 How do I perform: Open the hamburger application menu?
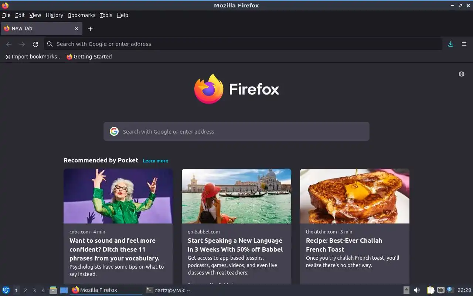[x=464, y=44]
